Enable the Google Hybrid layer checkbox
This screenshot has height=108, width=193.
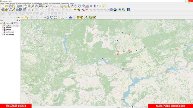[3, 31]
